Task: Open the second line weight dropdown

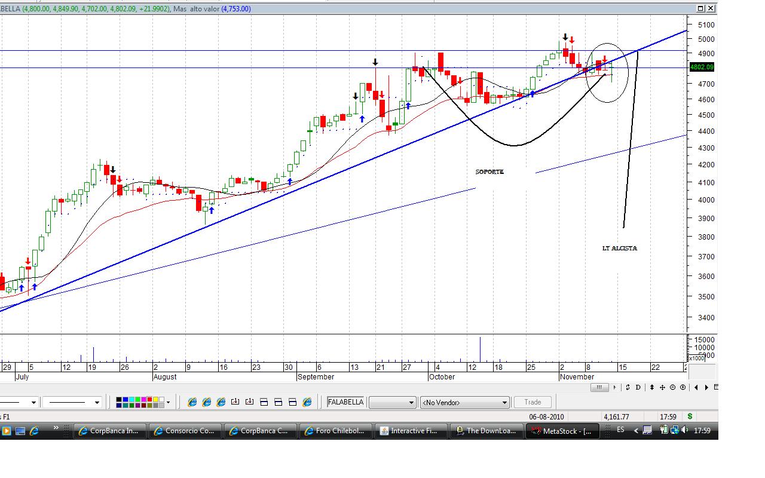Action: [x=97, y=402]
